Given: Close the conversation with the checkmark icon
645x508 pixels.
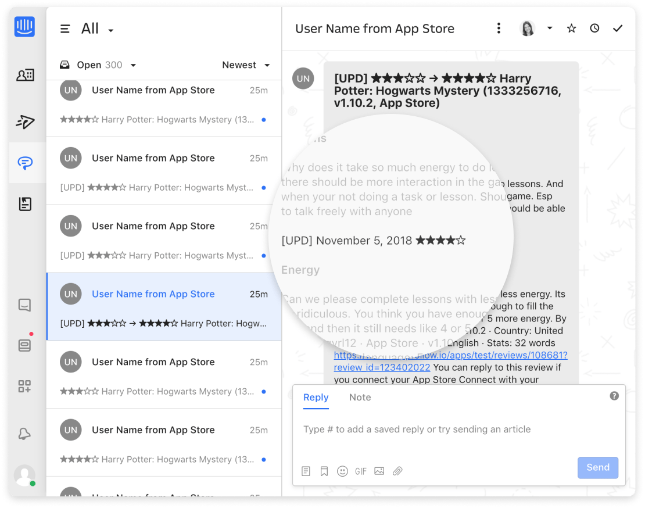Looking at the screenshot, I should tap(618, 27).
